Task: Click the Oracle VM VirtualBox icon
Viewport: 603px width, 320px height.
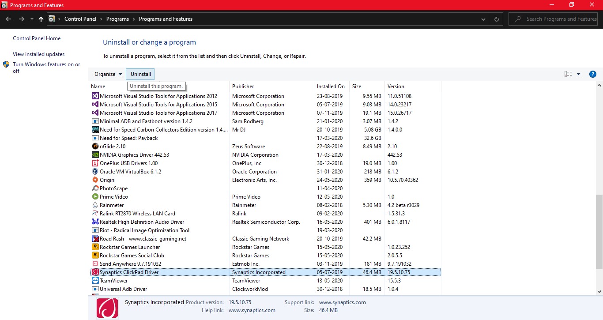Action: tap(95, 171)
